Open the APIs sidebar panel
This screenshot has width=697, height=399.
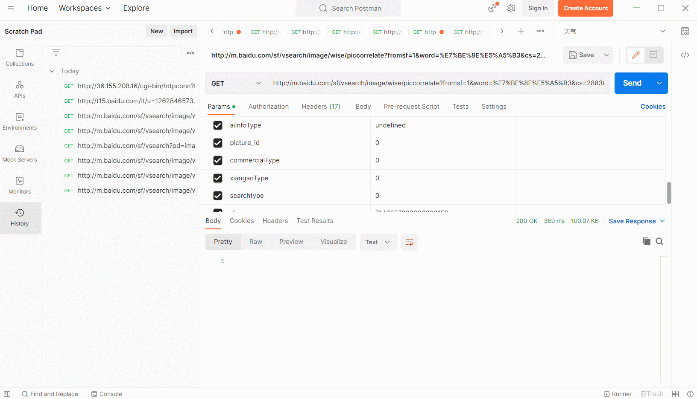click(x=20, y=90)
